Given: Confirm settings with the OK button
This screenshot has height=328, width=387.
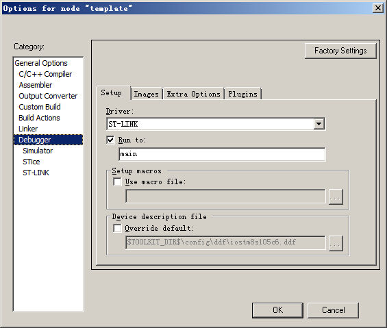Looking at the screenshot, I should point(277,310).
